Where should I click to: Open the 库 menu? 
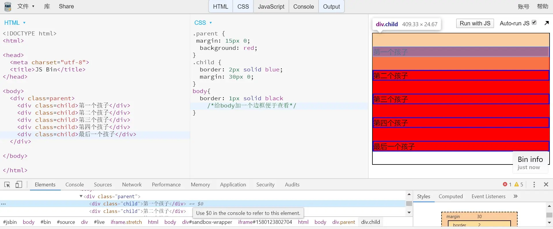tap(47, 6)
